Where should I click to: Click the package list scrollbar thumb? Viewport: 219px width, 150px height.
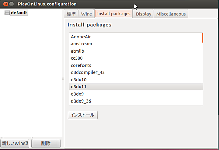(x=202, y=38)
